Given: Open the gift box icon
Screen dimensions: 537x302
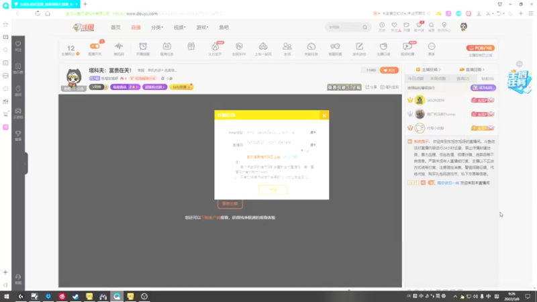Looking at the screenshot, I should pyautogui.click(x=191, y=46).
